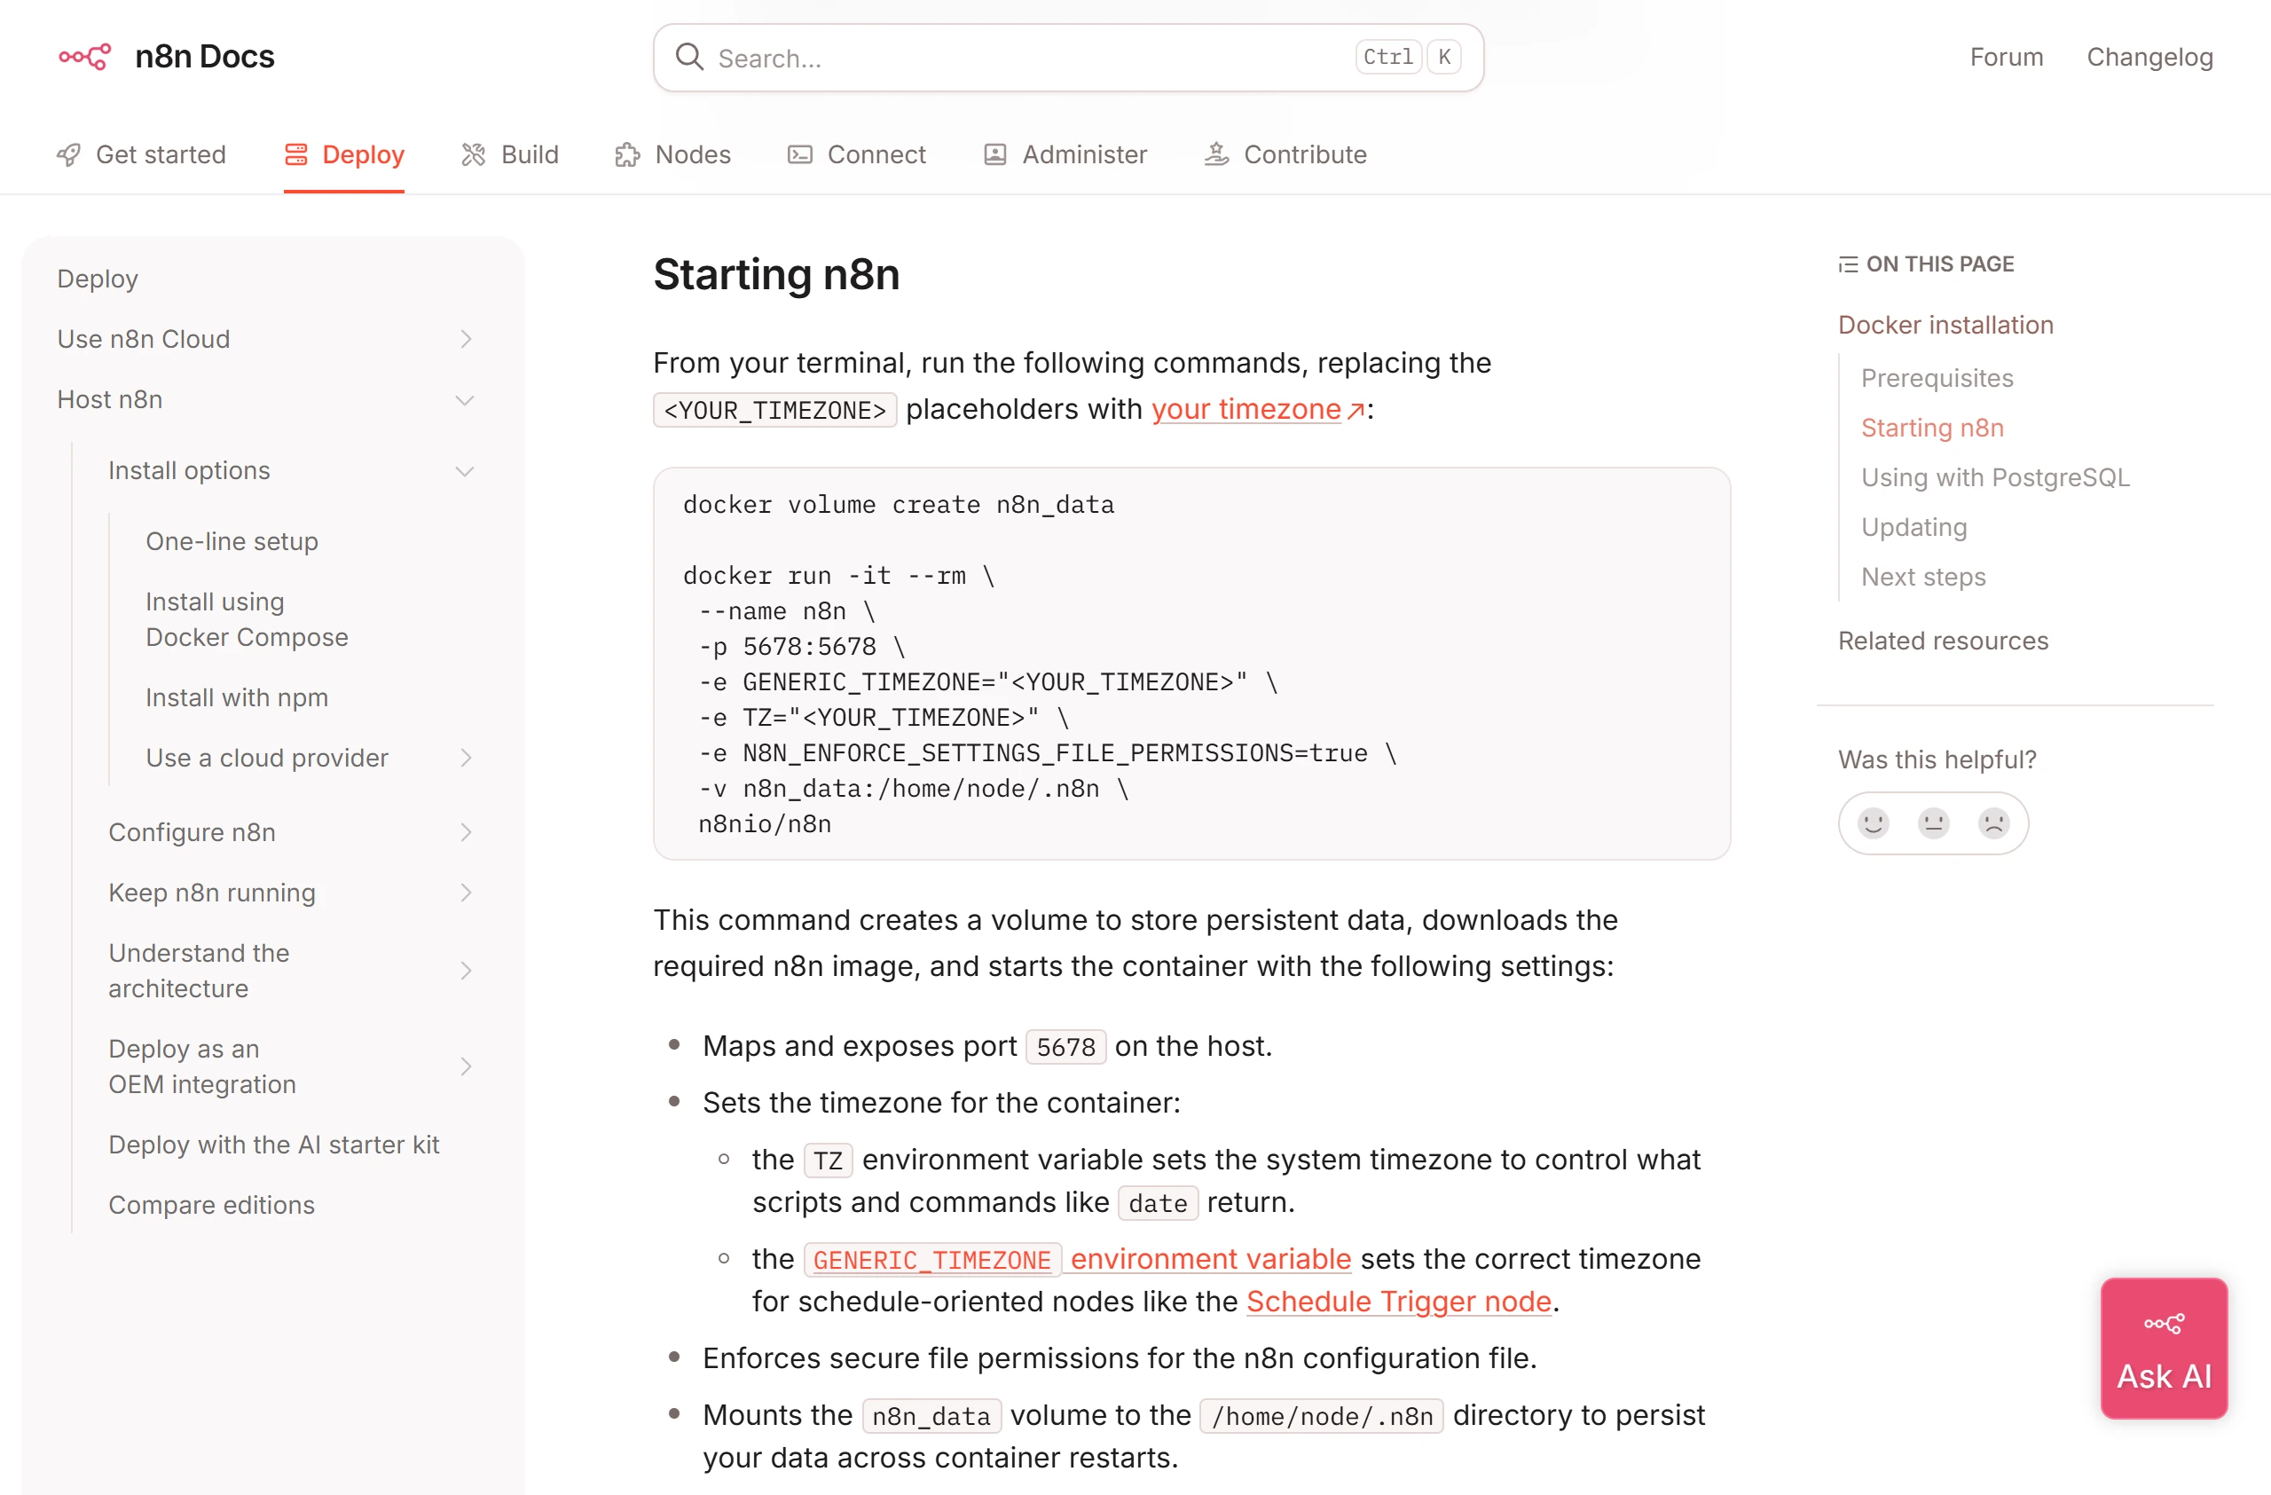
Task: Jump to Using with PostgreSQL section
Action: [1994, 477]
